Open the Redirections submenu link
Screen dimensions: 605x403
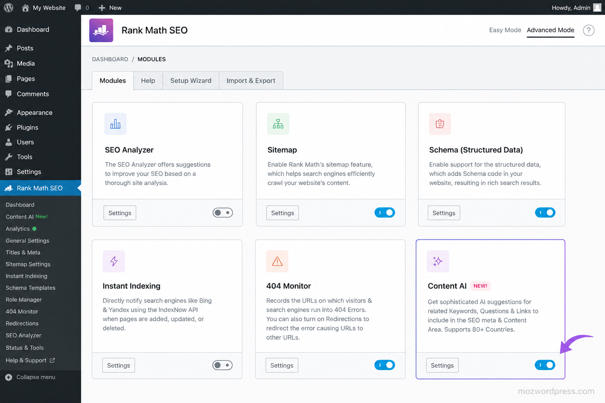(x=22, y=324)
